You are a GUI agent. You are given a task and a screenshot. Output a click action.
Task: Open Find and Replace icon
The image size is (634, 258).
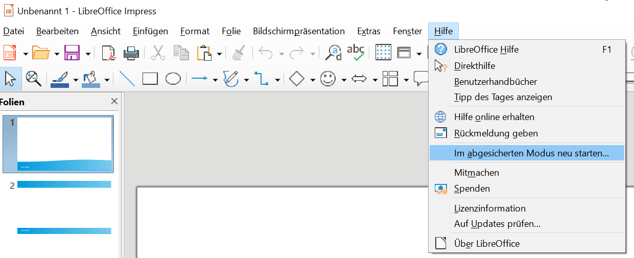pyautogui.click(x=334, y=53)
